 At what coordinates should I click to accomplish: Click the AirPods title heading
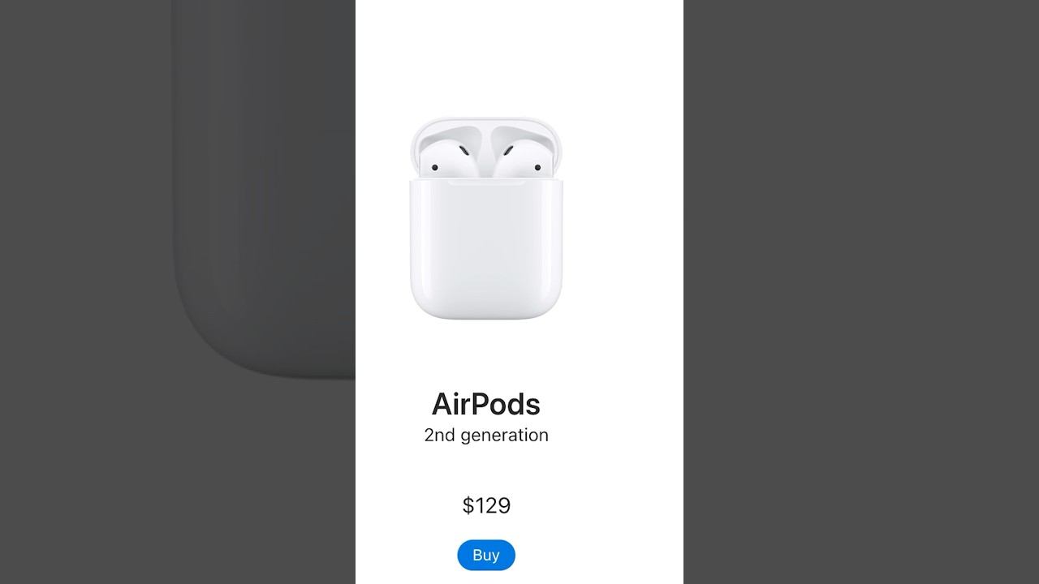[486, 404]
